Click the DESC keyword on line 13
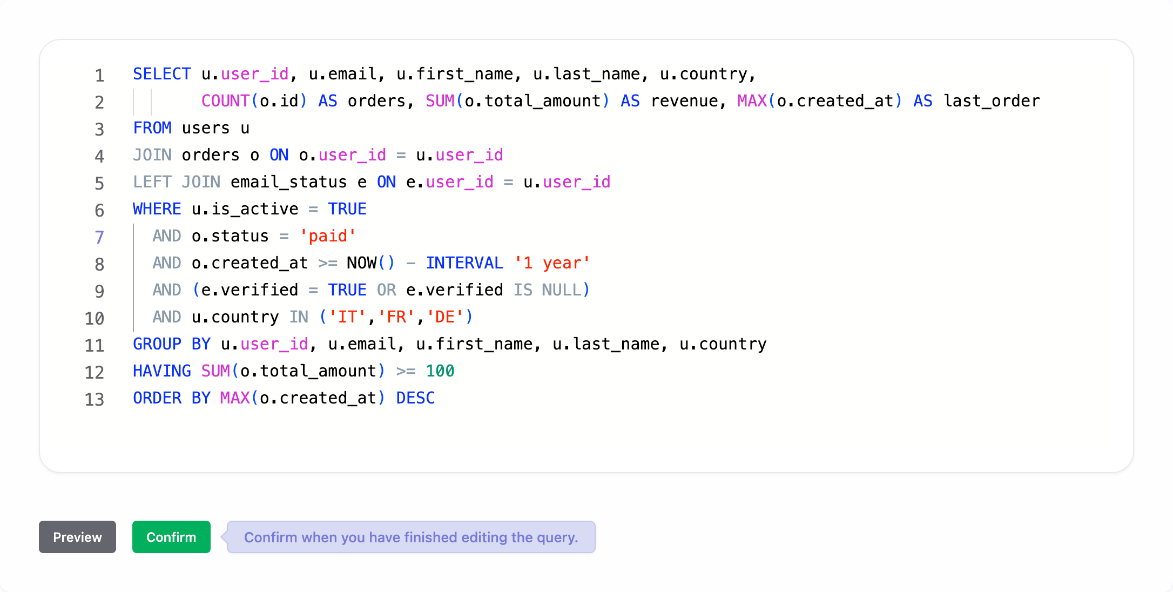 415,398
